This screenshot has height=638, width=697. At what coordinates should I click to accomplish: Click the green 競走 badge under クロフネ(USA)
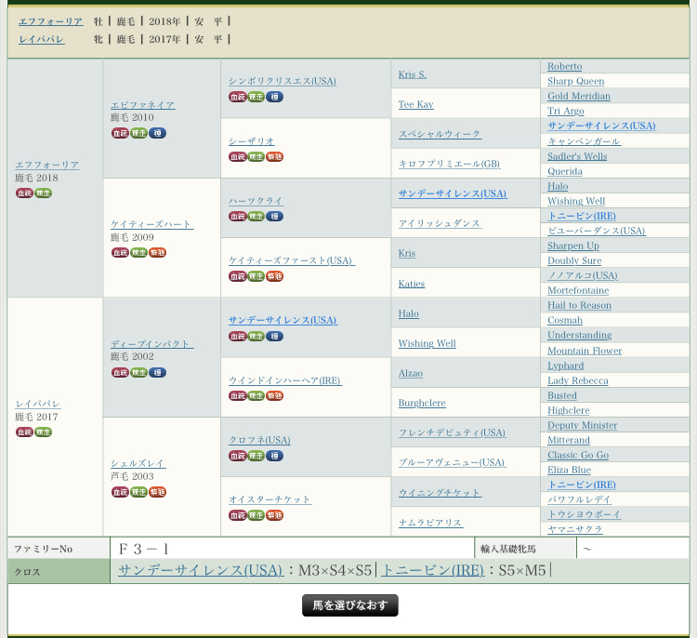tap(256, 455)
